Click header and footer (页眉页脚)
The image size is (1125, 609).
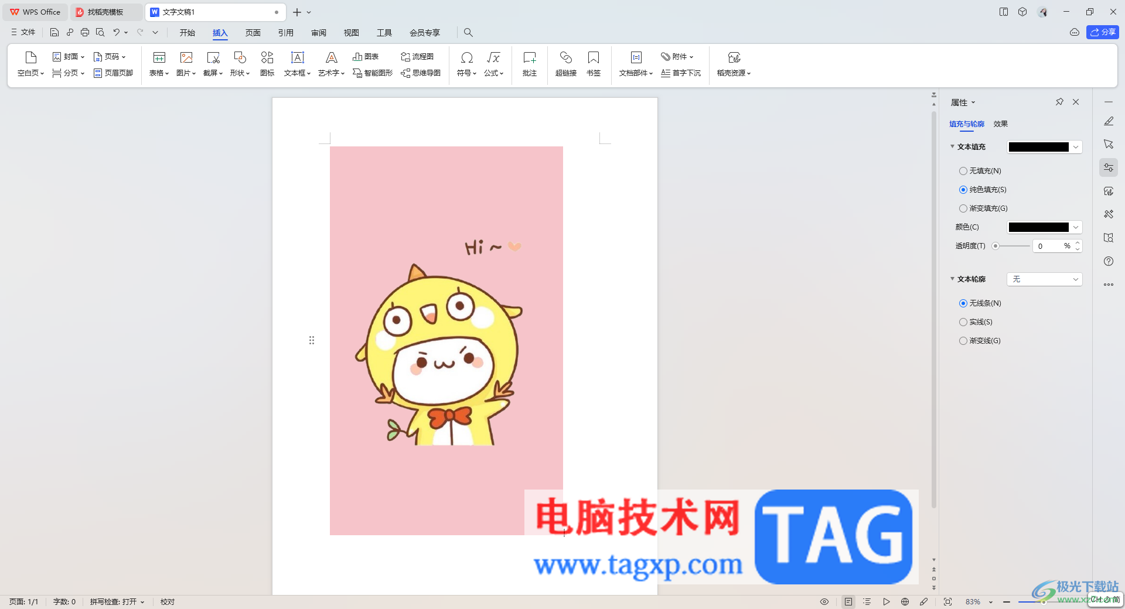[x=113, y=73]
